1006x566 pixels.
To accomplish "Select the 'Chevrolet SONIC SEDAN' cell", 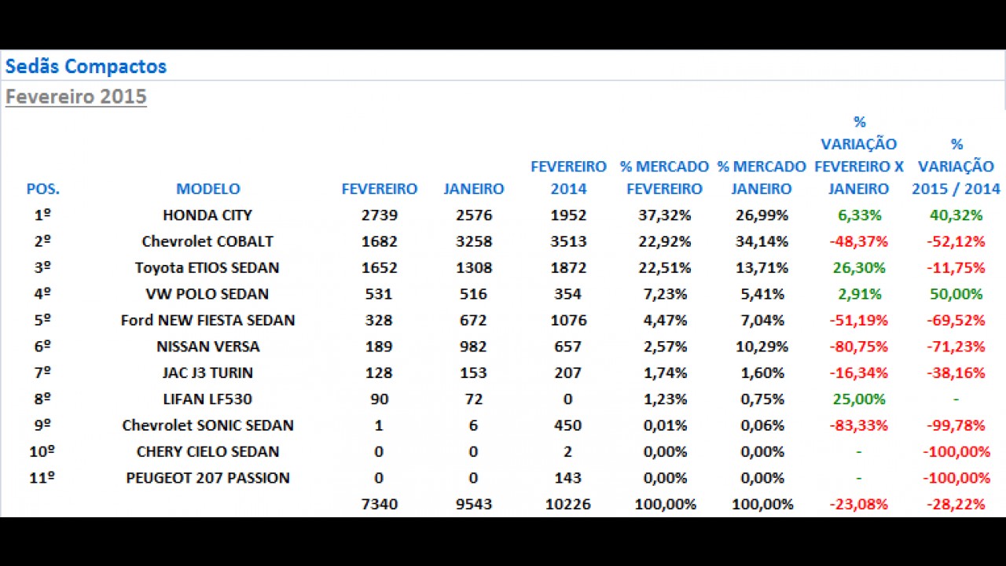I will pos(207,425).
